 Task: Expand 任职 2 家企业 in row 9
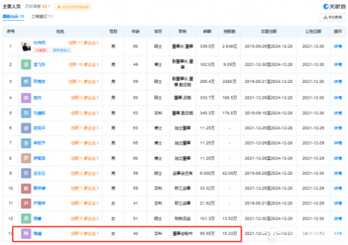(x=85, y=173)
